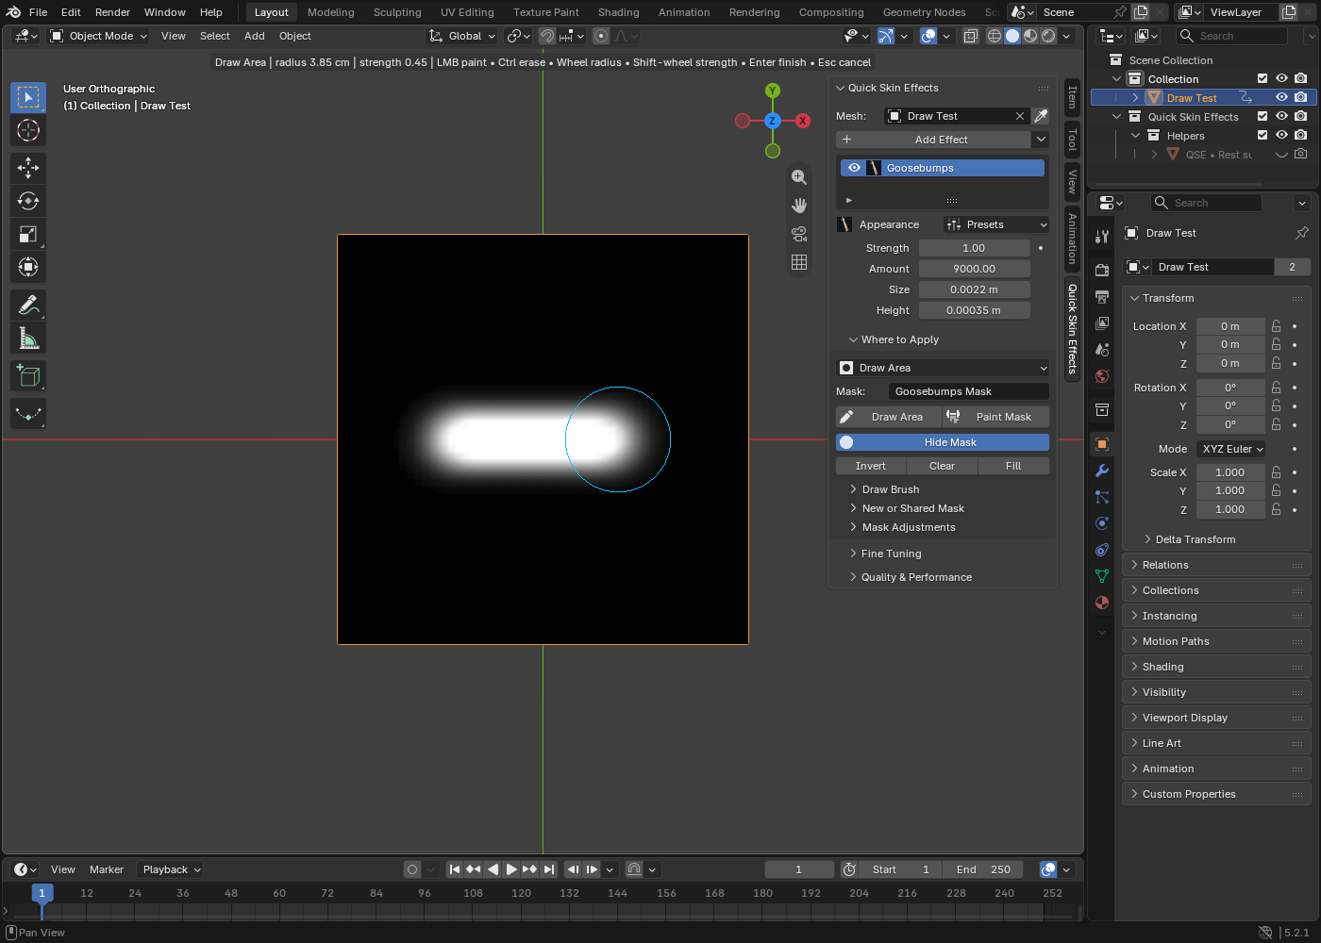Screen dimensions: 1321x943
Task: Select the Move tool
Action: (28, 168)
